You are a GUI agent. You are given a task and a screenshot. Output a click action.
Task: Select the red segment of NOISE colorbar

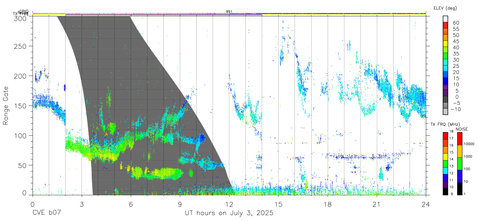click(459, 139)
